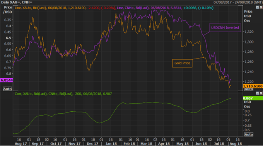The width and height of the screenshot is (263, 146).
Task: Click the purple 'Line, CNH=, Bid(Last)' legend entry
Action: click(133, 8)
